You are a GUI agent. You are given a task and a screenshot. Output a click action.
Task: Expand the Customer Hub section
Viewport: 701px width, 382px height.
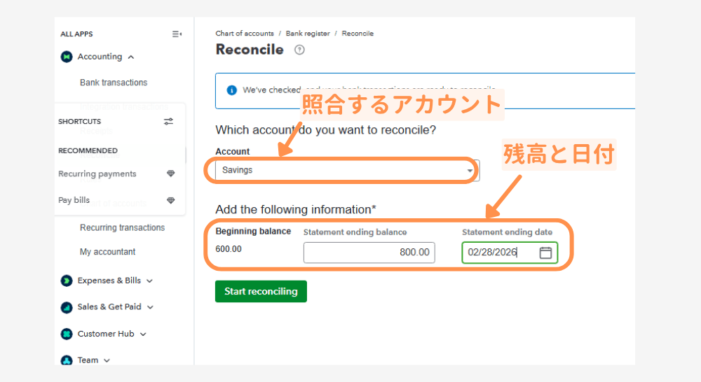click(143, 334)
